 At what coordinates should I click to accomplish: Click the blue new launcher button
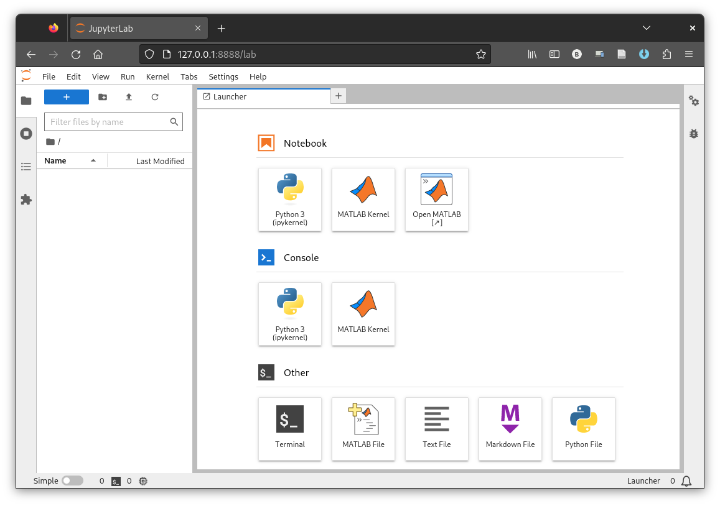pyautogui.click(x=66, y=97)
